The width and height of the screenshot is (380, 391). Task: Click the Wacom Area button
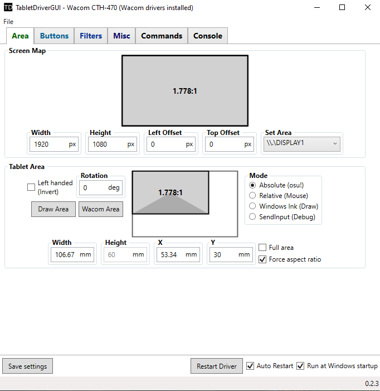(x=101, y=209)
